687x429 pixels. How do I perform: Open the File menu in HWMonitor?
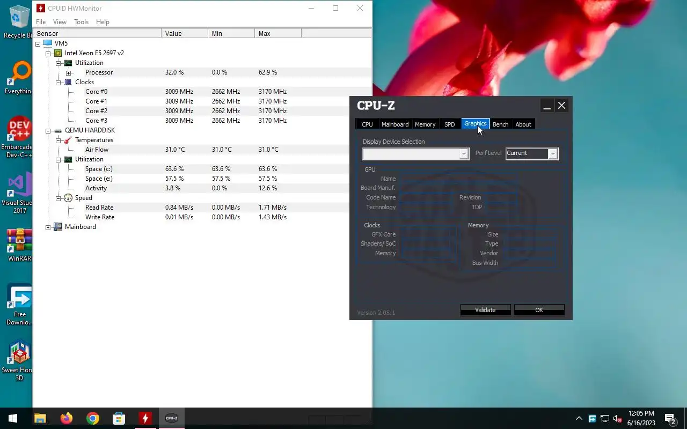click(x=41, y=22)
